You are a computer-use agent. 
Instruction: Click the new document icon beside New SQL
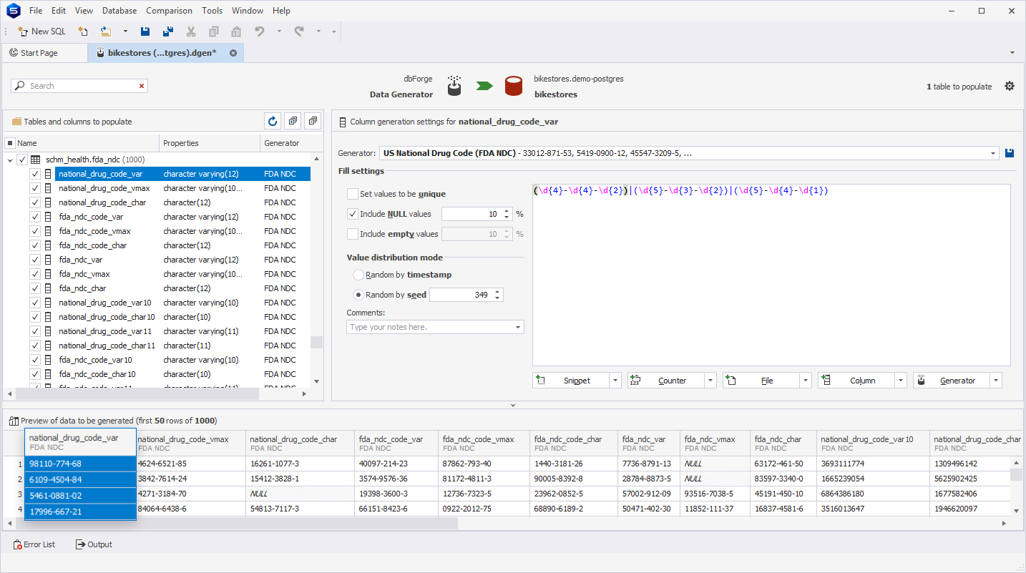click(83, 31)
